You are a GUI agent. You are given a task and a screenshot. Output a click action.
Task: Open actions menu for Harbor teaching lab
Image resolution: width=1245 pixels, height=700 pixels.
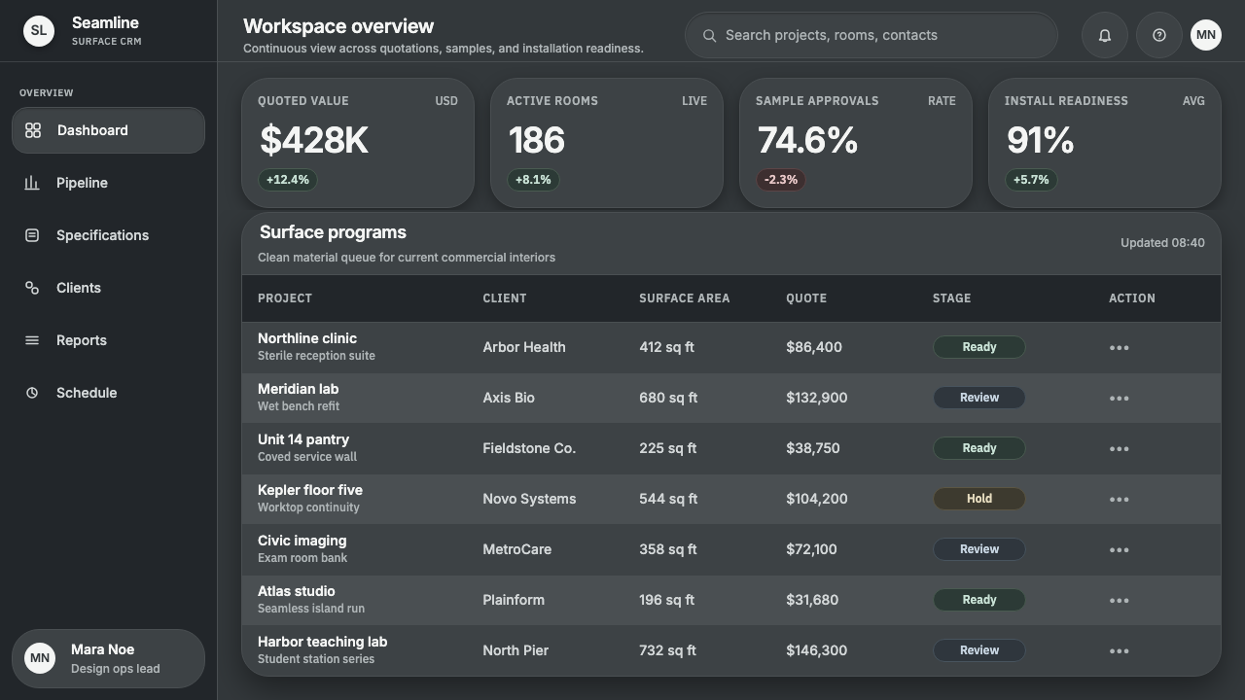pos(1120,651)
